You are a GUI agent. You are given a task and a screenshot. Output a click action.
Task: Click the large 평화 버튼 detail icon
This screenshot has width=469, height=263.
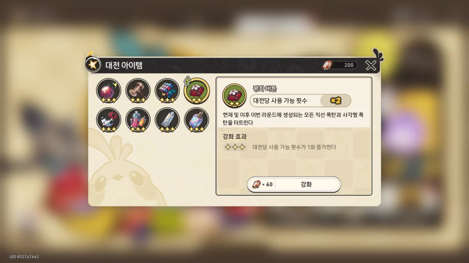[x=234, y=96]
